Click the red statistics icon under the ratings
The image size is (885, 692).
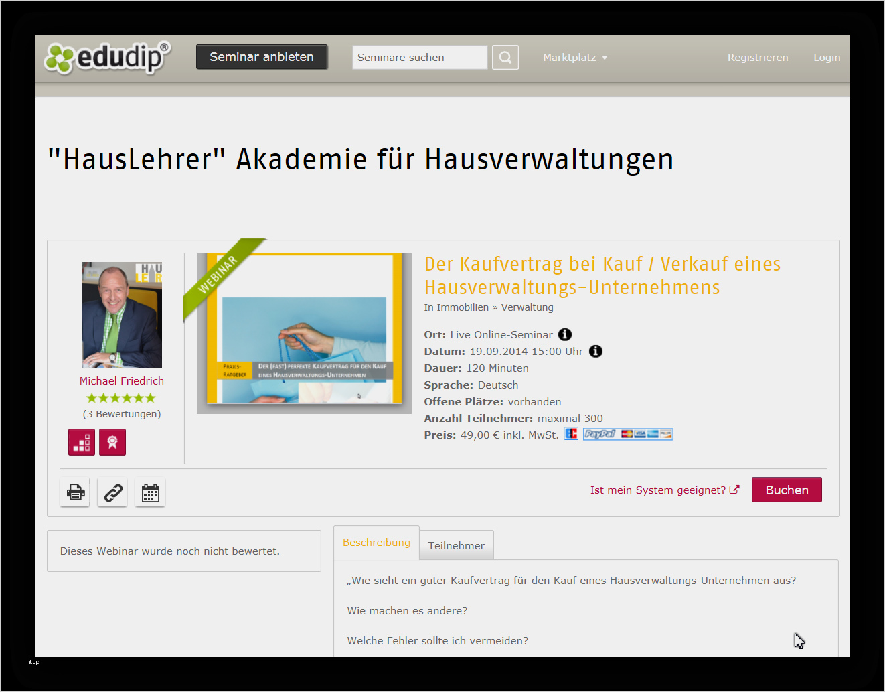81,441
